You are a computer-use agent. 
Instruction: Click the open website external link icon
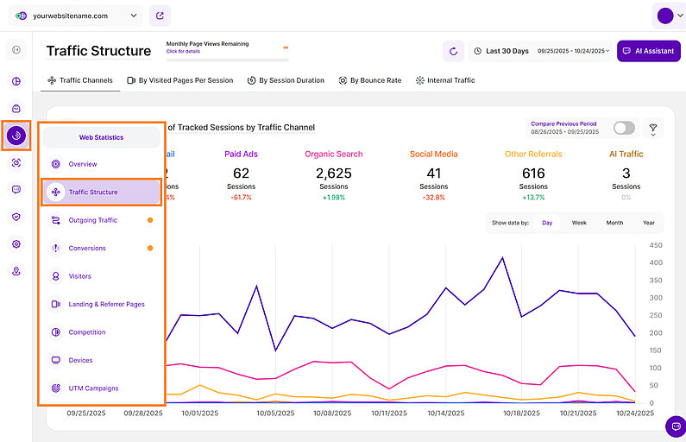160,16
